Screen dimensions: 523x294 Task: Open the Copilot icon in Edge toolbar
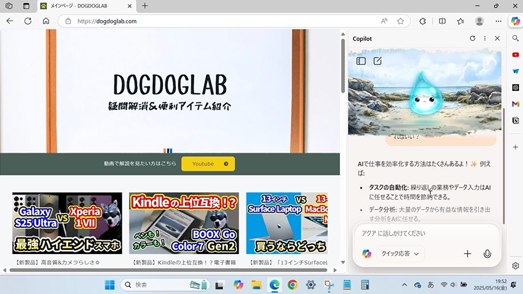pyautogui.click(x=515, y=21)
